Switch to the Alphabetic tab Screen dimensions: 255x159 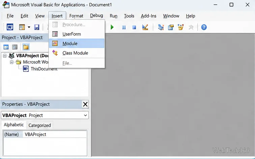(x=13, y=125)
